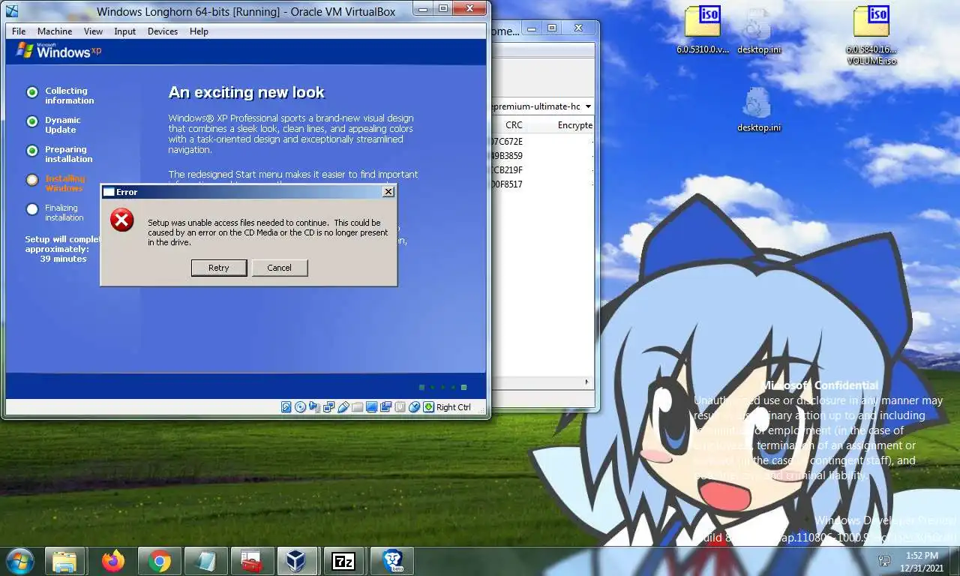Click the network tray icon near clock
This screenshot has height=576, width=960.
[885, 561]
